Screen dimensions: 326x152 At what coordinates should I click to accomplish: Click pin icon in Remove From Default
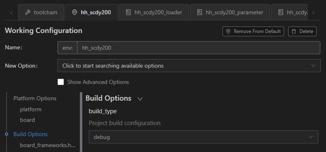(x=228, y=31)
